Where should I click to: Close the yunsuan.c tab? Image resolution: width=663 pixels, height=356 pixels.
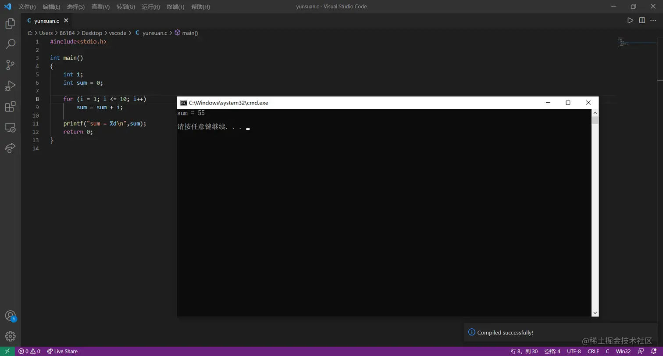(66, 21)
